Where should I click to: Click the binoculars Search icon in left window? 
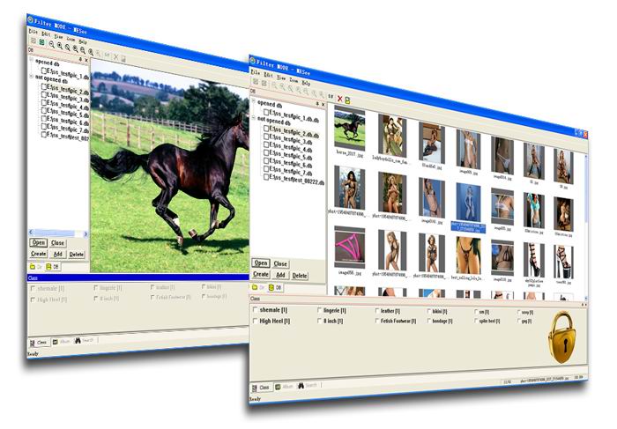(x=78, y=341)
